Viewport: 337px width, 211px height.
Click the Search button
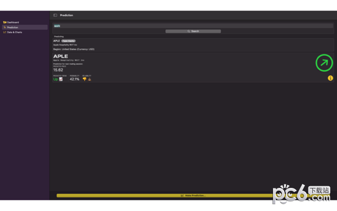(x=193, y=31)
